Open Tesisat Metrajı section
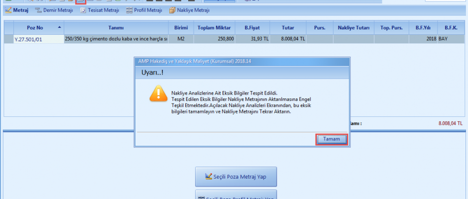The width and height of the screenshot is (468, 199). [100, 10]
